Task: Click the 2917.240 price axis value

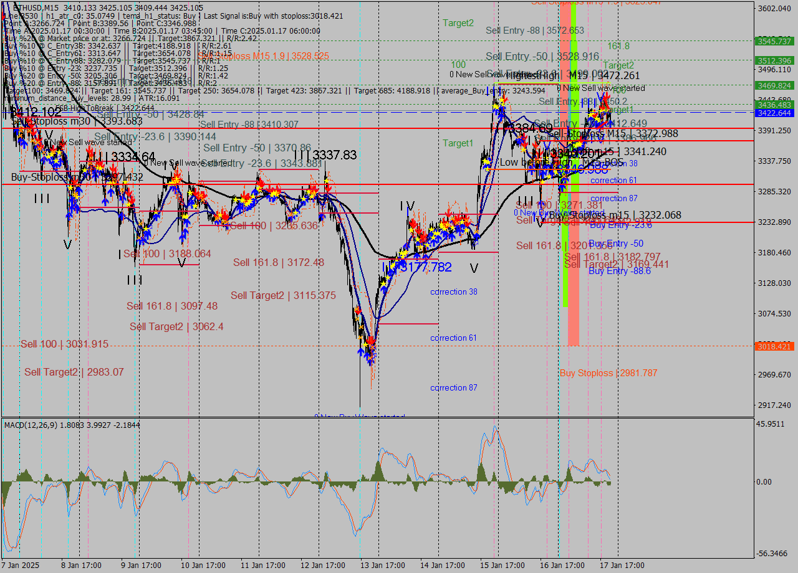Action: pyautogui.click(x=775, y=405)
